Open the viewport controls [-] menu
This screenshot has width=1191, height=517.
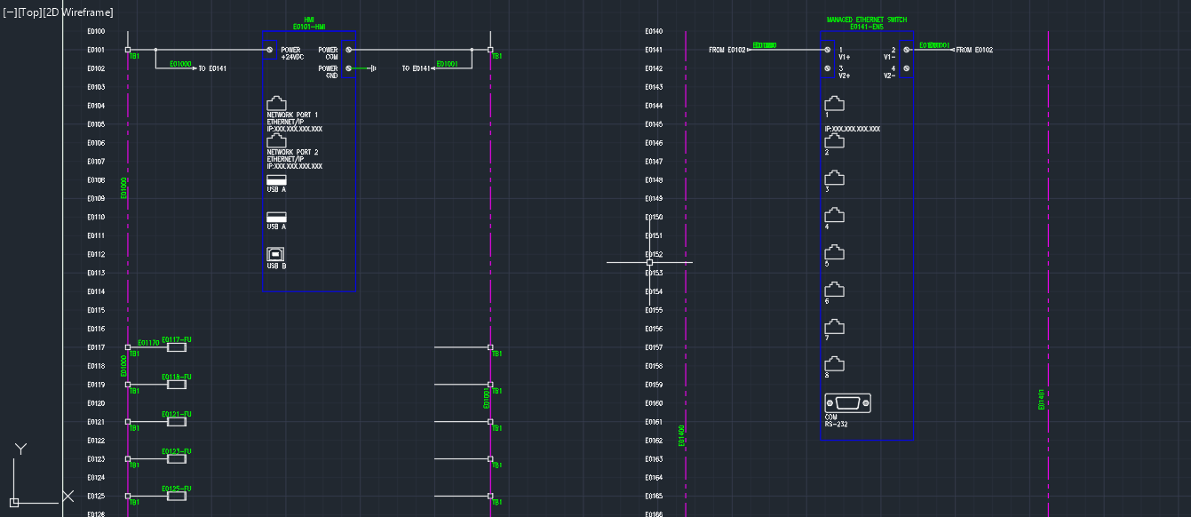[12, 12]
